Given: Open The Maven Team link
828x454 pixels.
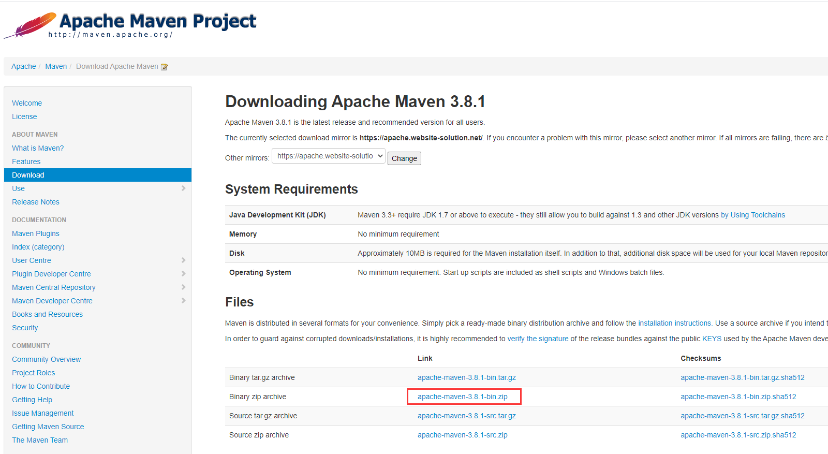Looking at the screenshot, I should tap(40, 440).
